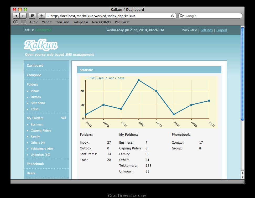The image size is (255, 198).
Task: Click the scrollbar up arrow
Action: pyautogui.click(x=242, y=173)
